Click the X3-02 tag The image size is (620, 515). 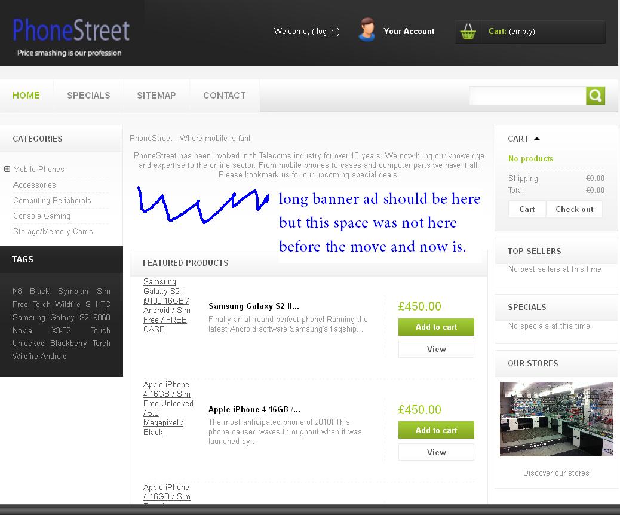pyautogui.click(x=61, y=330)
